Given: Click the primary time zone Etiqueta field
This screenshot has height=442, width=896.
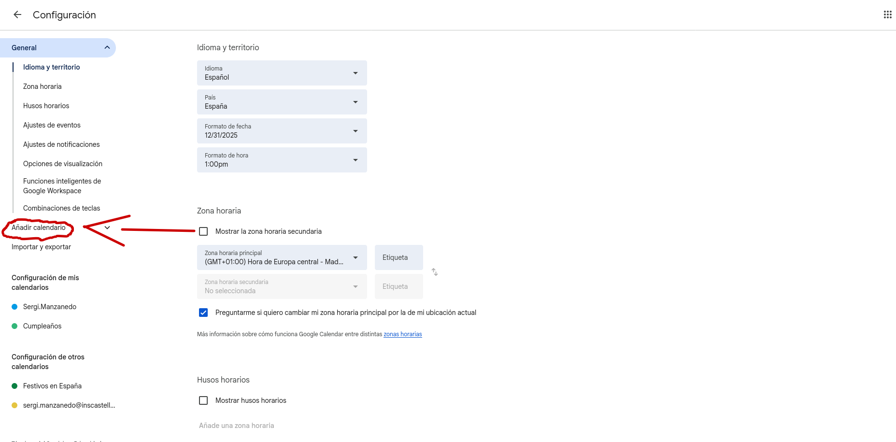Looking at the screenshot, I should coord(398,257).
